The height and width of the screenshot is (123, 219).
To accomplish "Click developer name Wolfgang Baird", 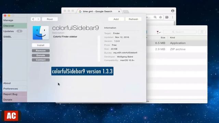I will pyautogui.click(x=125, y=57).
